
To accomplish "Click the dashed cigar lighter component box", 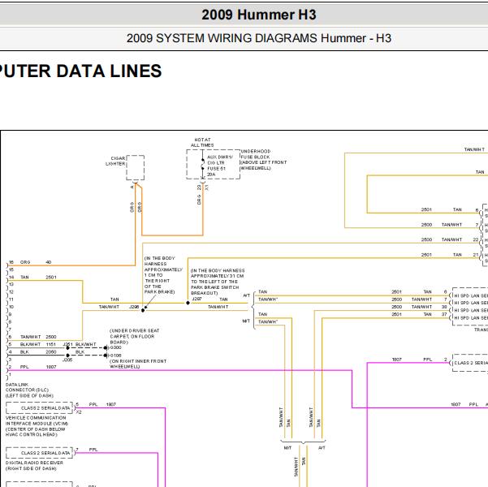I will (136, 168).
